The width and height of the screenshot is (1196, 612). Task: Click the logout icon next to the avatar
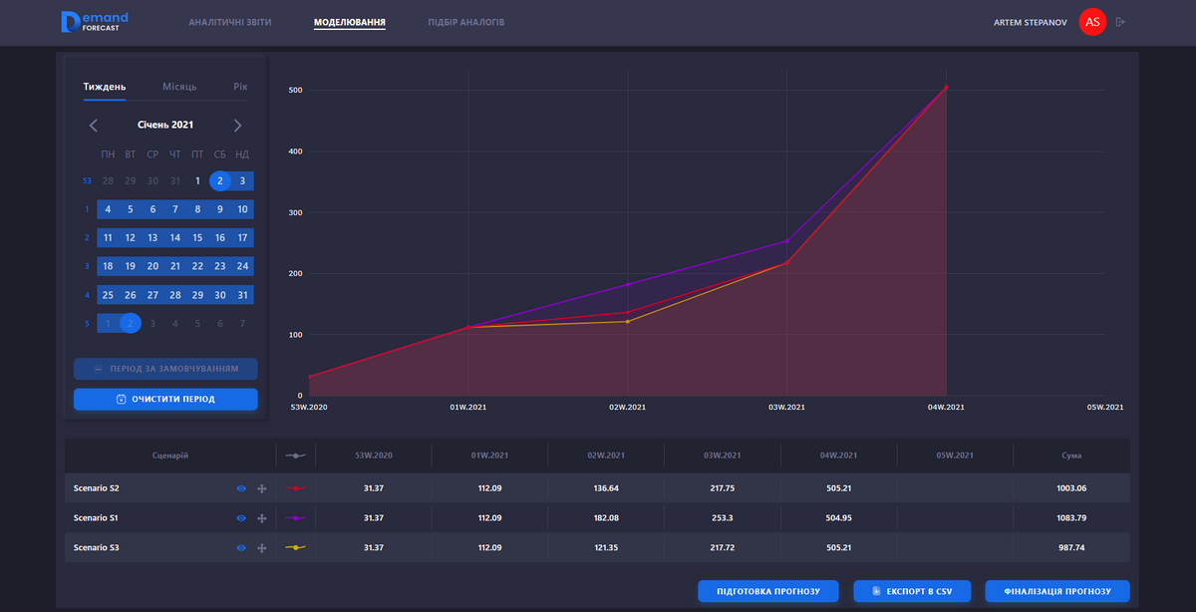pos(1120,22)
